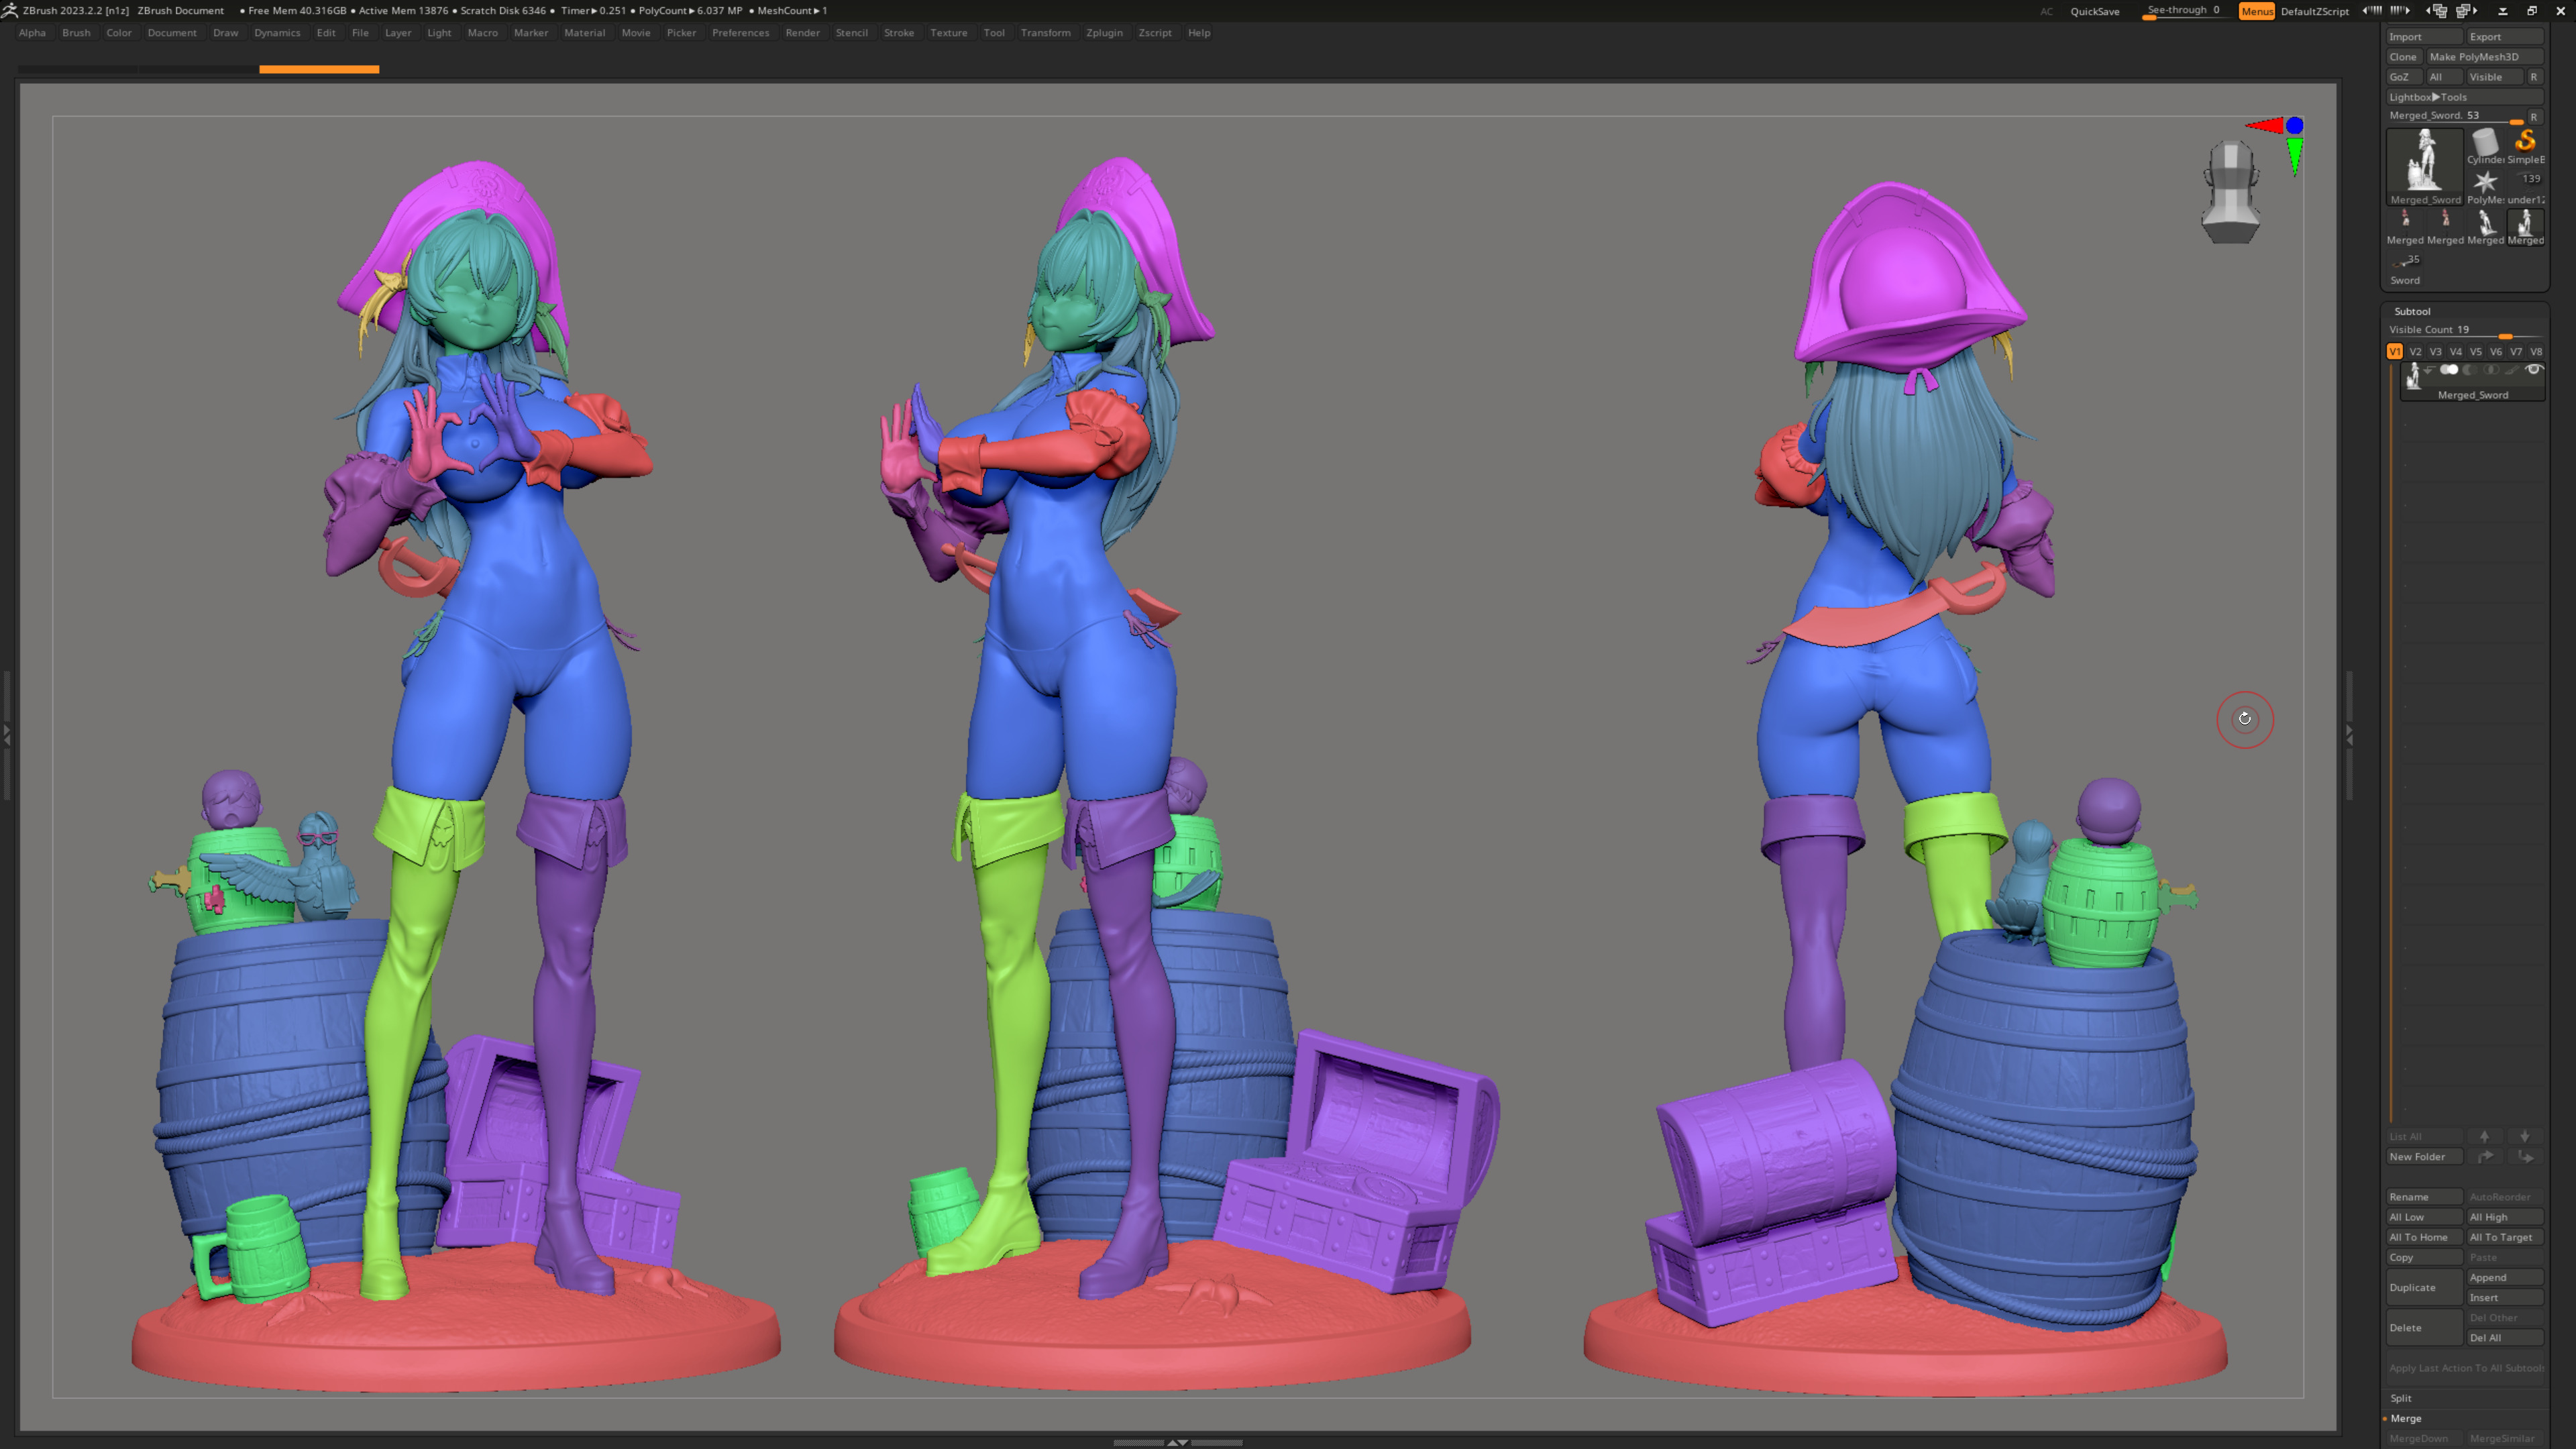This screenshot has width=2576, height=1449.
Task: Adjust the Merged_Sword tool item slider
Action: point(2455,117)
